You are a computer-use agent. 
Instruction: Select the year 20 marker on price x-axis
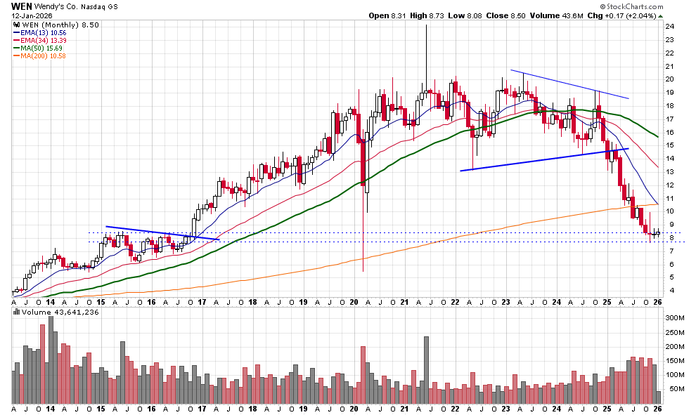click(353, 302)
